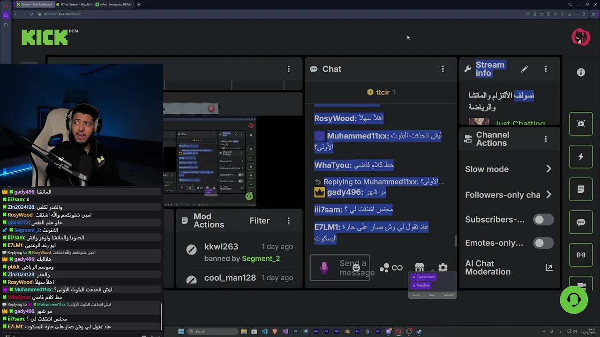
Task: Click the Opera bookmarks star sidebar icon
Action: click(x=6, y=25)
